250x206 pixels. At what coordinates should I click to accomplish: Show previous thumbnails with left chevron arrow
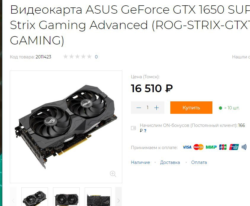tap(13, 200)
